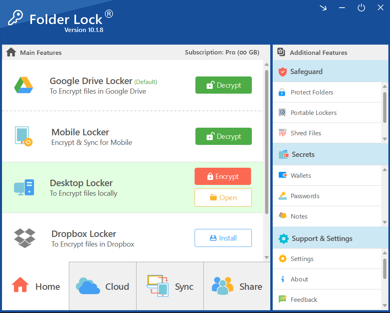The width and height of the screenshot is (390, 313).
Task: Click the Main Features home icon
Action: click(11, 52)
